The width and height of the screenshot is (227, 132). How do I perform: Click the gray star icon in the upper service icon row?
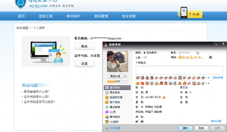coord(175,78)
